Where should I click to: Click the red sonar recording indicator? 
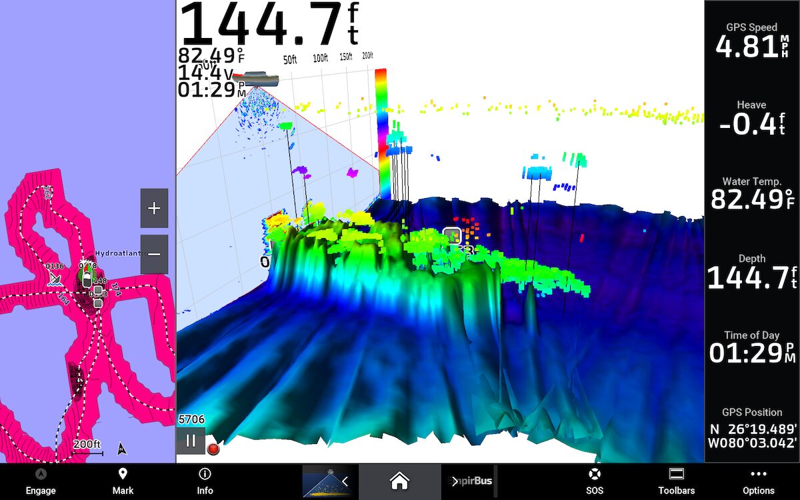pos(213,449)
